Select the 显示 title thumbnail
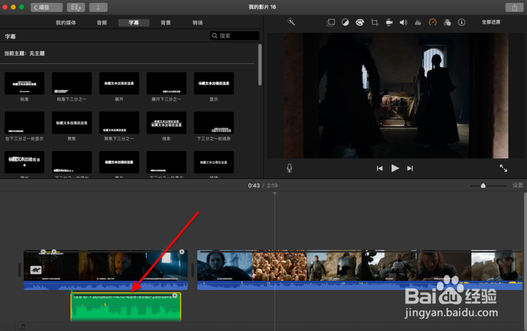This screenshot has height=331, width=527. coord(214,83)
